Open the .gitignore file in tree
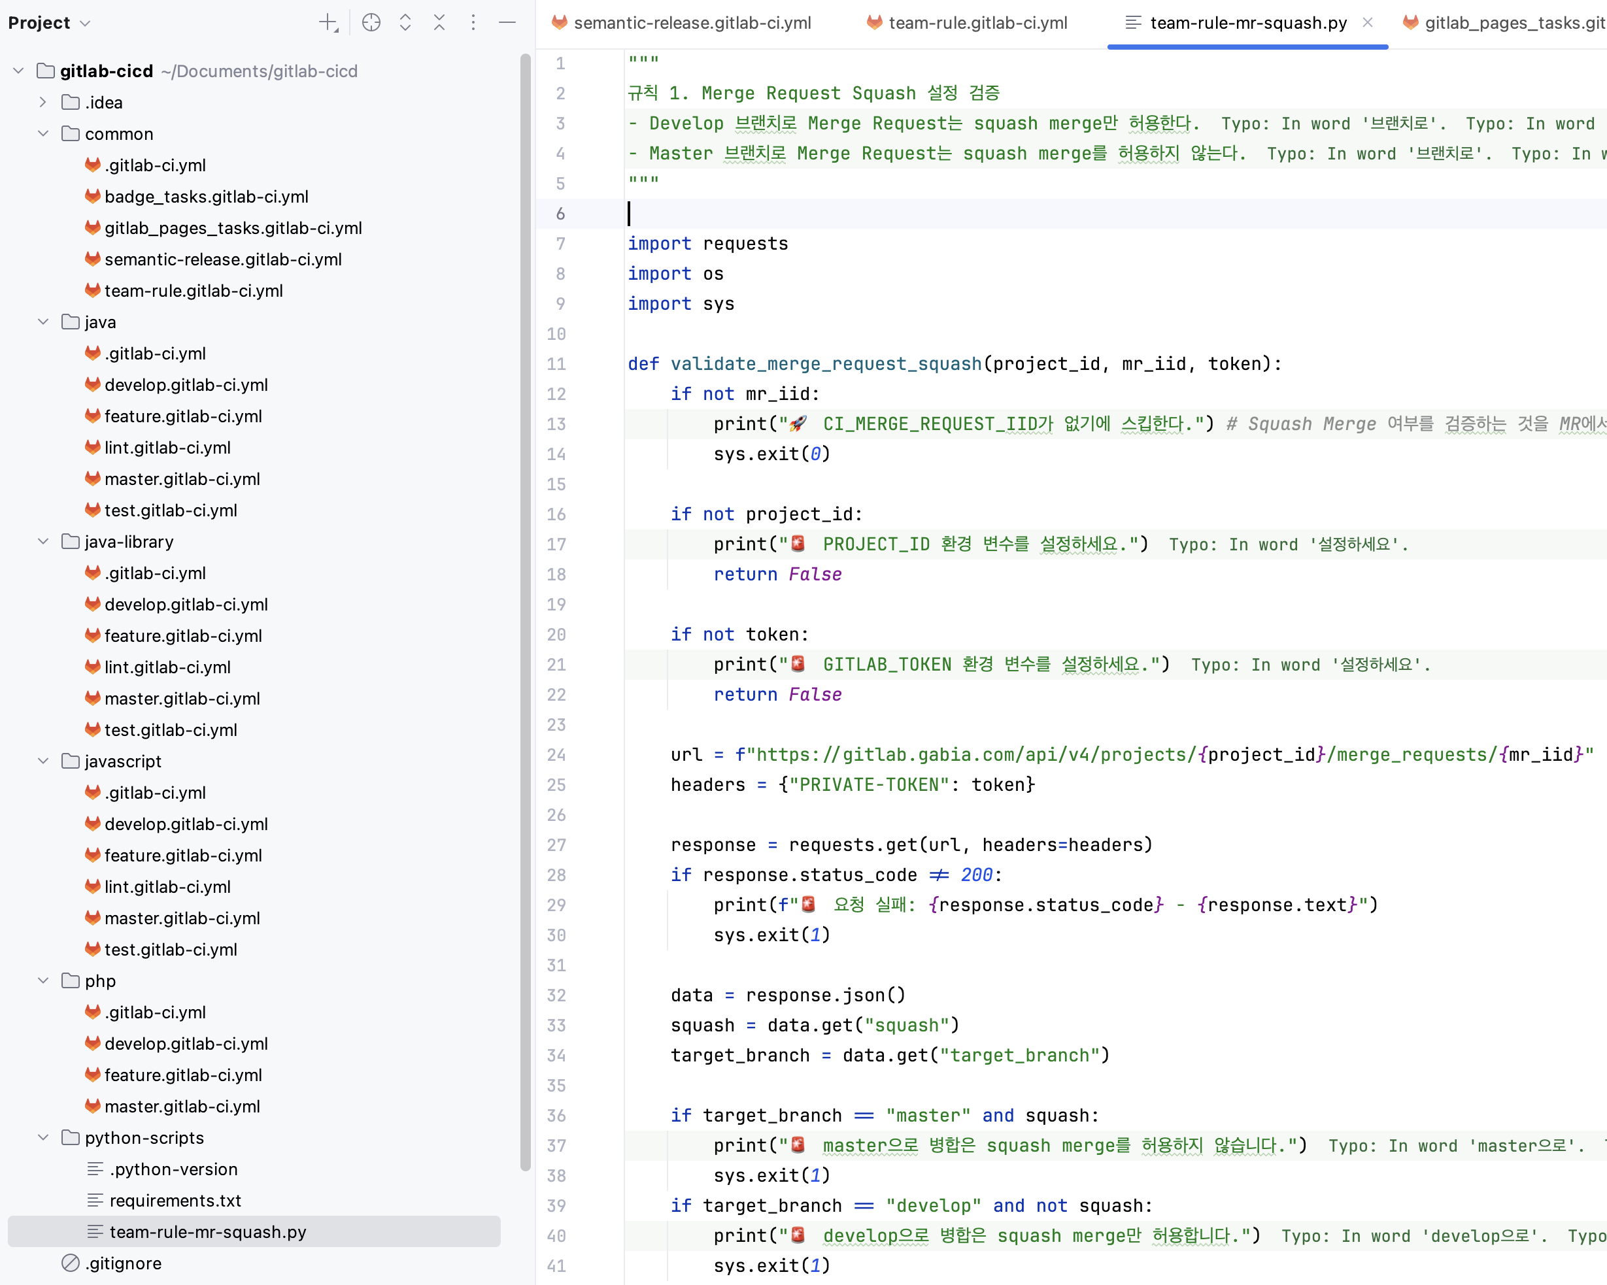Viewport: 1607px width, 1285px height. pyautogui.click(x=123, y=1263)
